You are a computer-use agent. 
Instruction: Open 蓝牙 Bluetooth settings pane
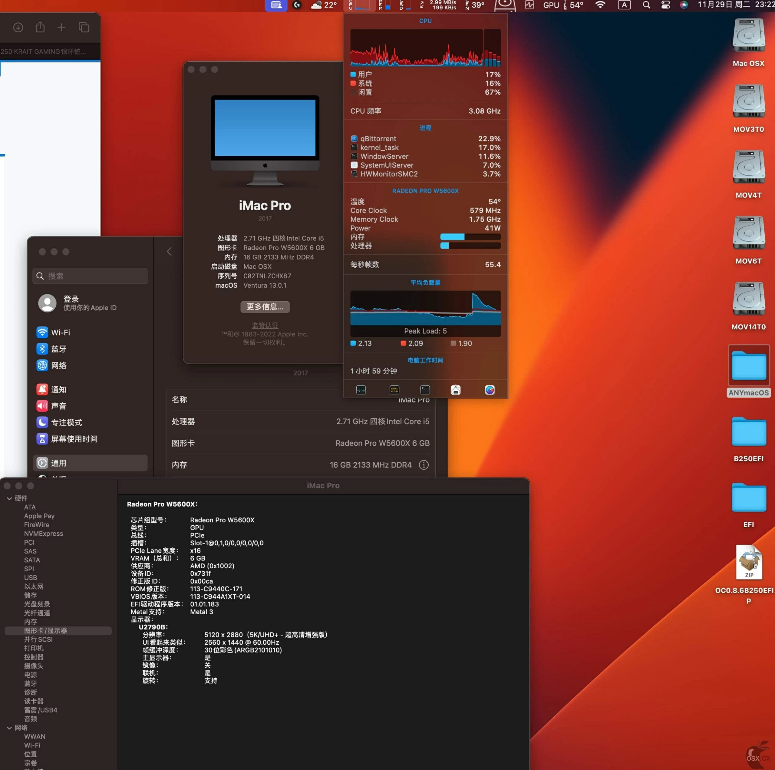tap(90, 349)
